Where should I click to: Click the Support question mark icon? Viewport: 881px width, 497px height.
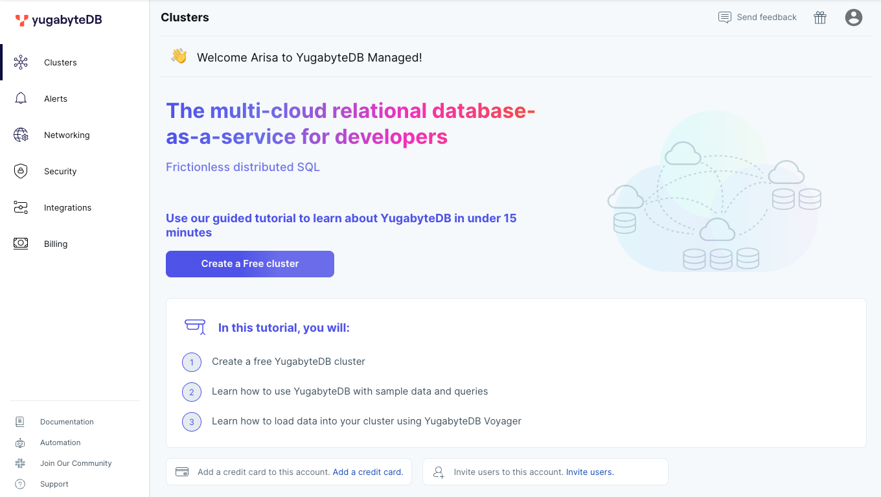click(x=20, y=484)
